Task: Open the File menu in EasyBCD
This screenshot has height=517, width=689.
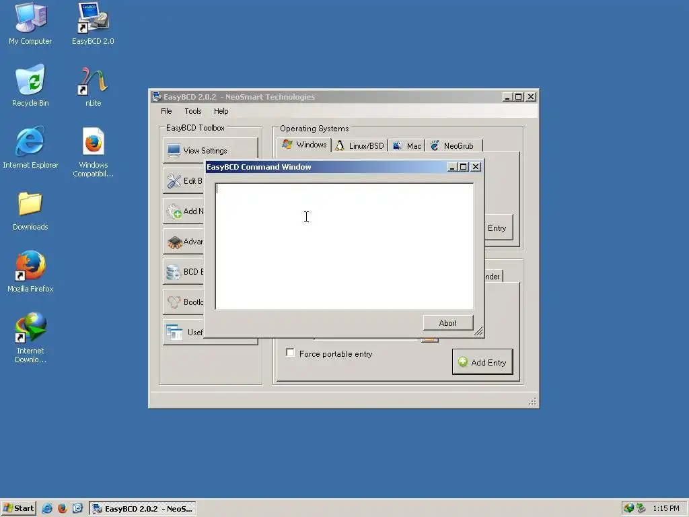Action: (x=166, y=111)
